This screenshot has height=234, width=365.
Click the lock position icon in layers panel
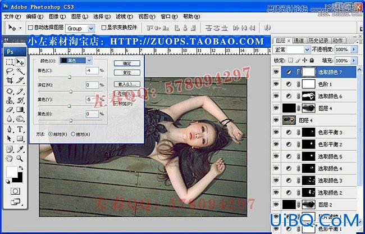click(305, 60)
